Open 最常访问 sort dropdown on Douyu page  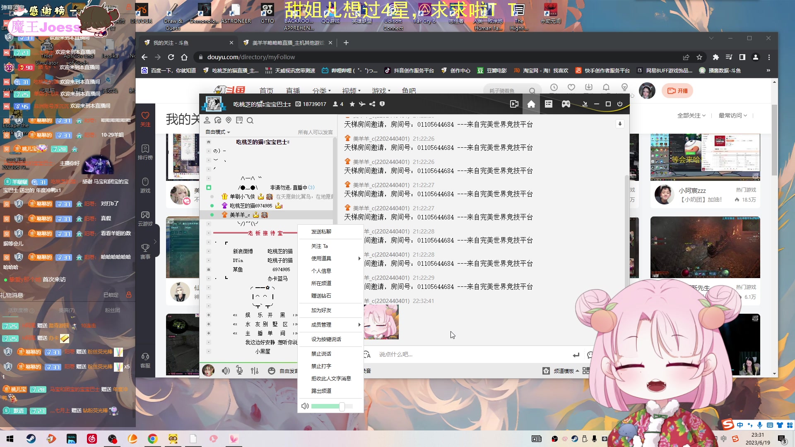pos(732,115)
